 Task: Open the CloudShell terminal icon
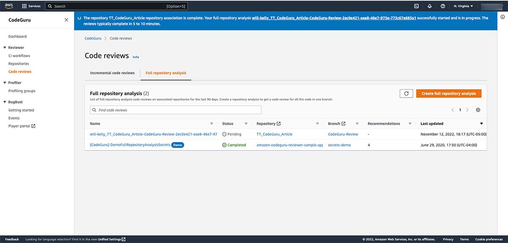coord(416,6)
